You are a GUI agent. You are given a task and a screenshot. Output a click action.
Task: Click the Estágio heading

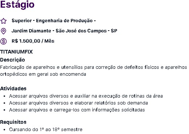point(17,4)
